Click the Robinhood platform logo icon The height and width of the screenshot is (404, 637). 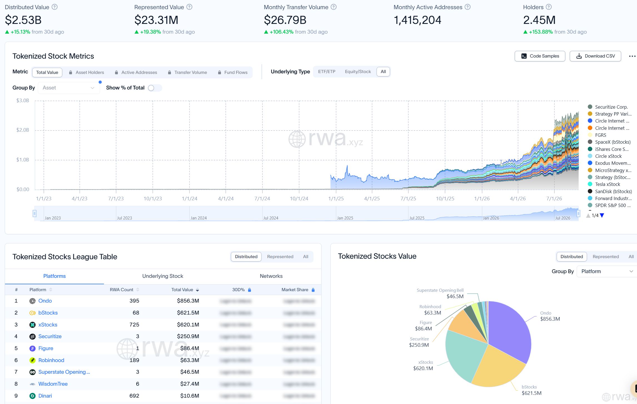tap(33, 360)
